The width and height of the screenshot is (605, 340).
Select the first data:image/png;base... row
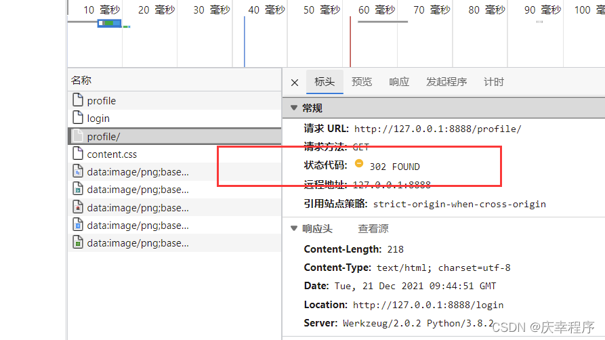[175, 172]
